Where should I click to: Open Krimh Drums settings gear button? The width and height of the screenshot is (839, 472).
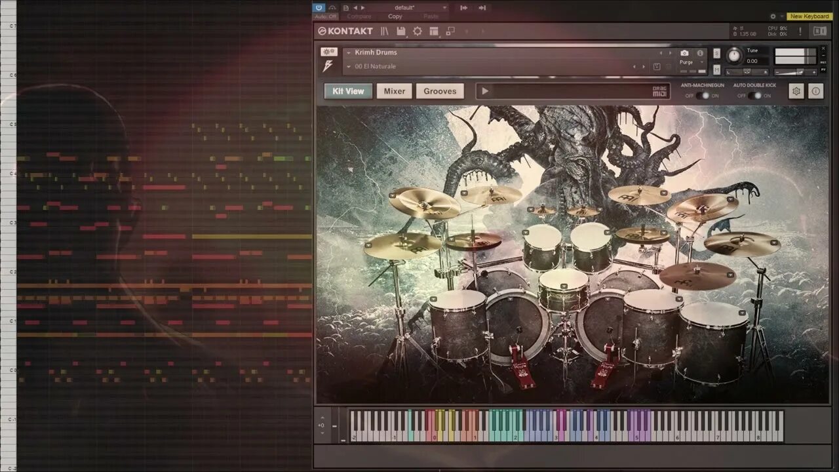point(796,91)
